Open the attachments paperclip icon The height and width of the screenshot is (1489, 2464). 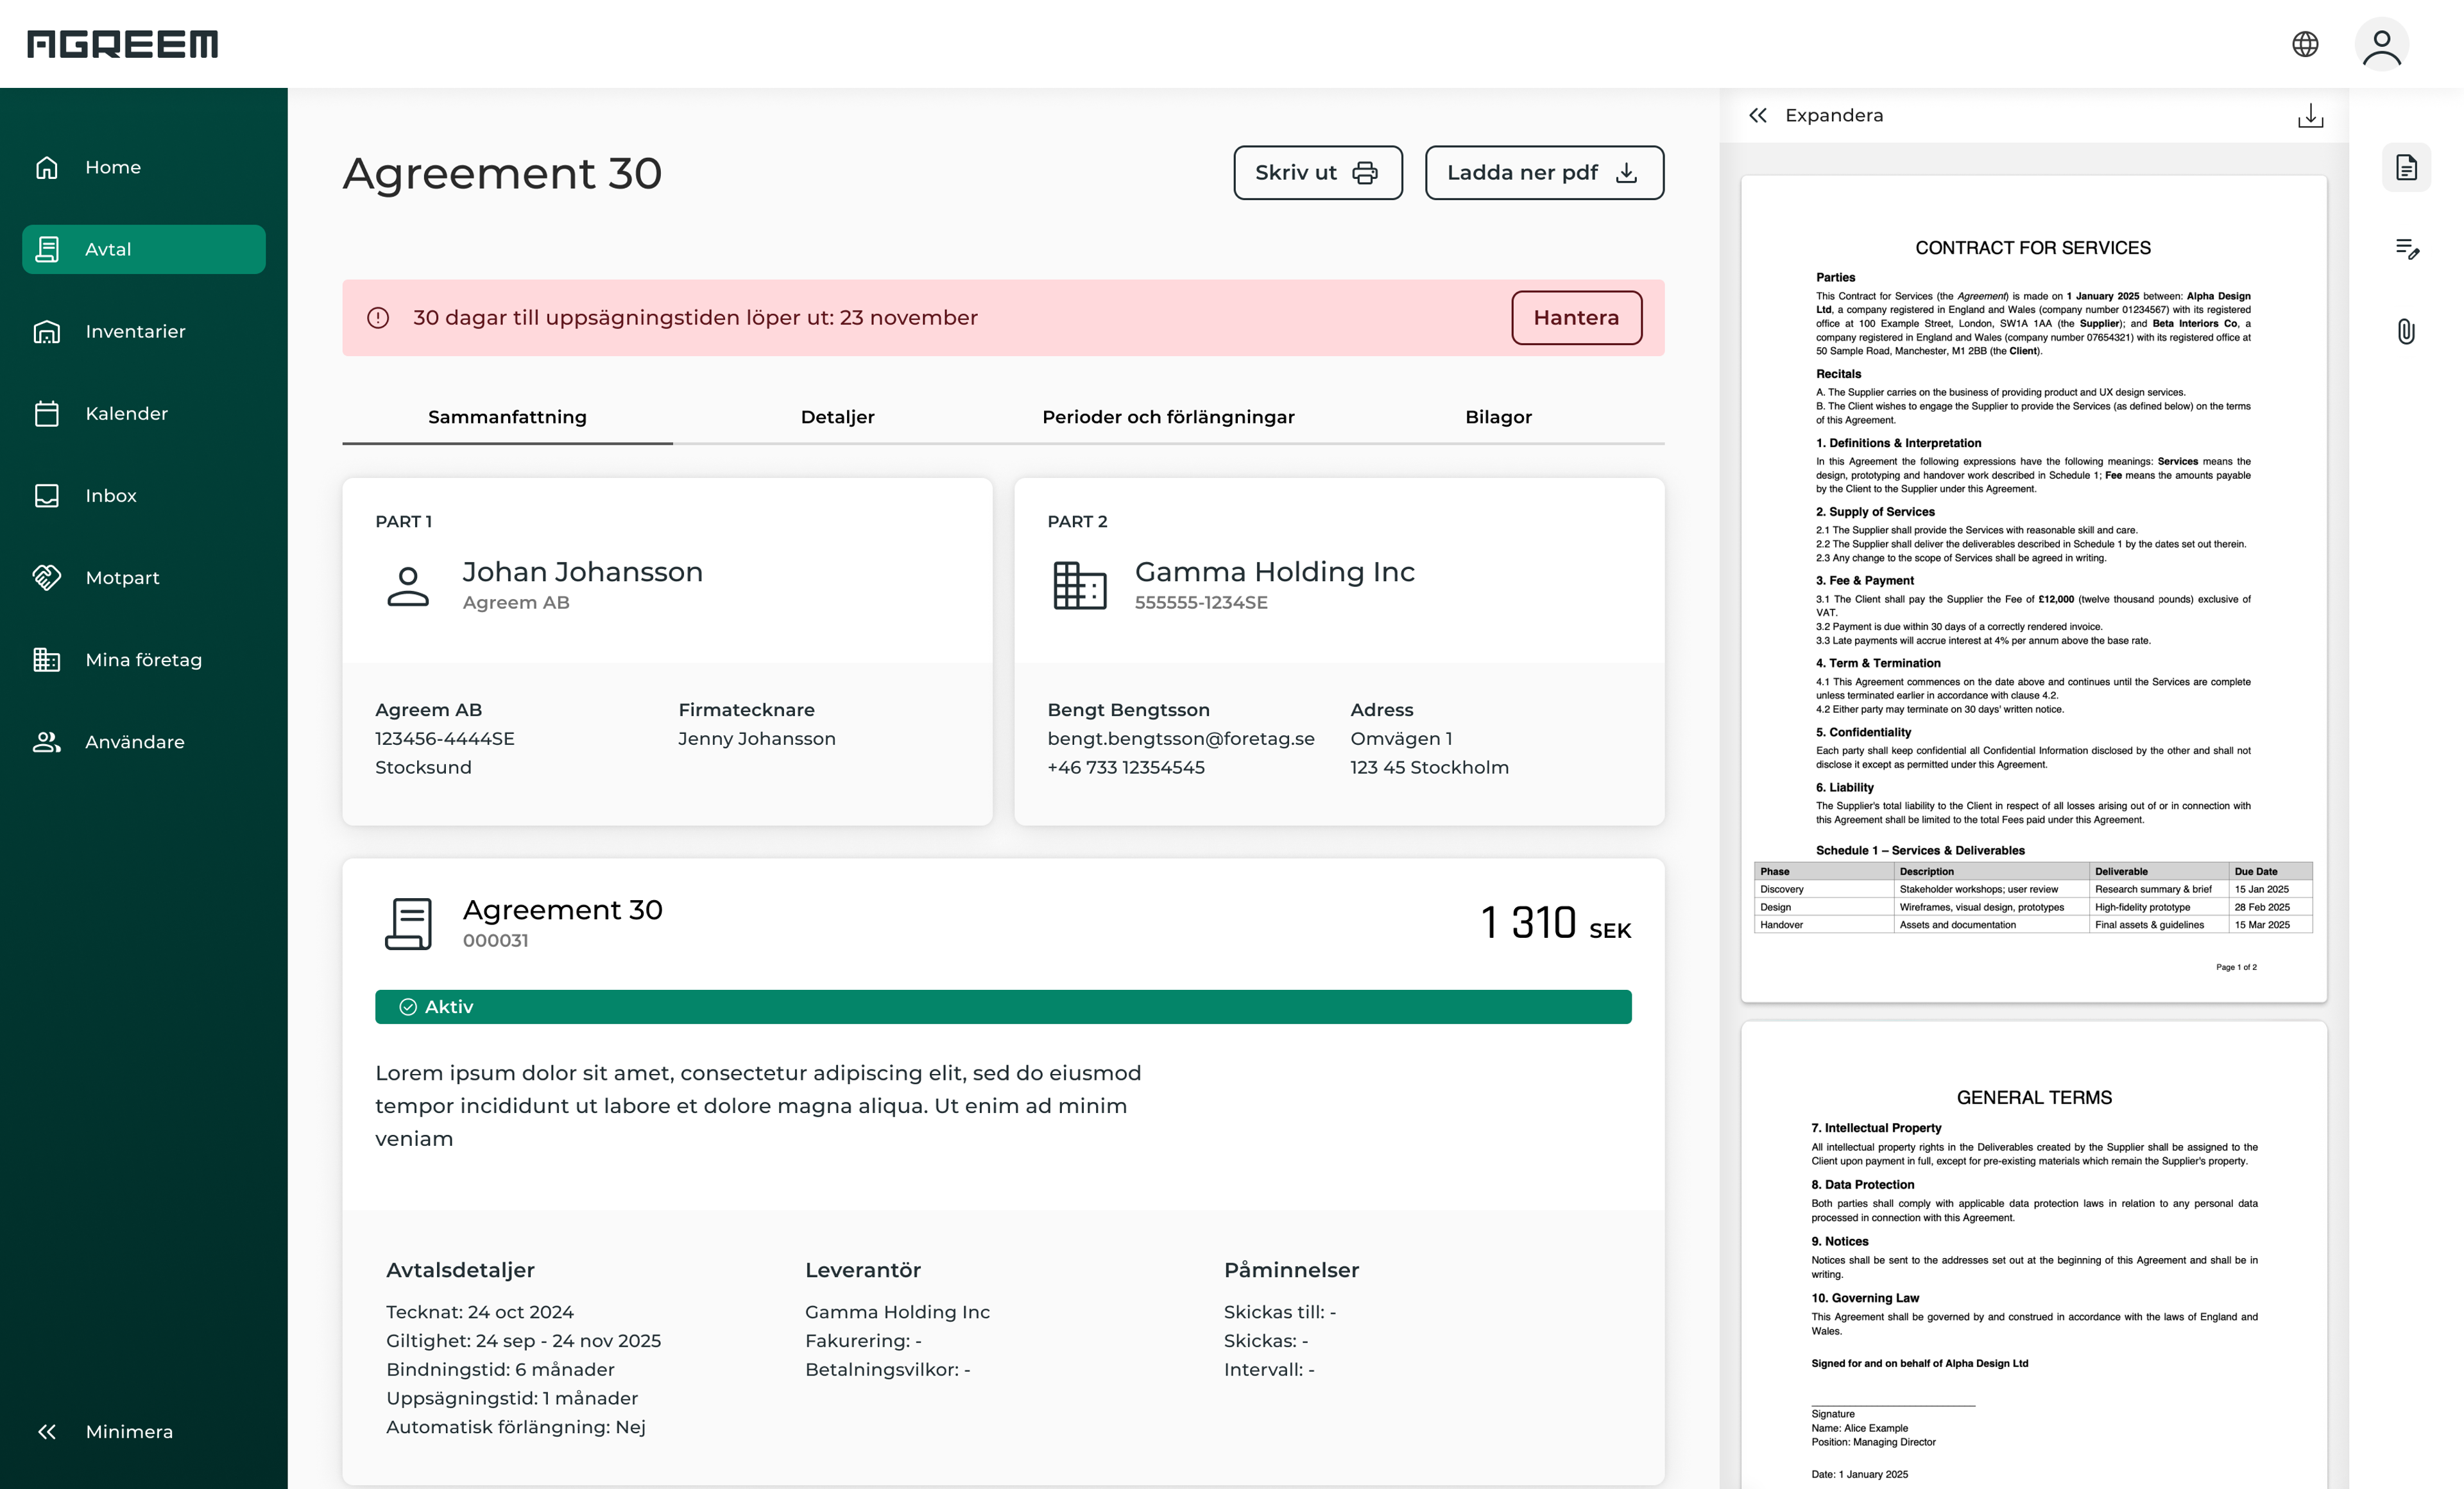pyautogui.click(x=2406, y=331)
